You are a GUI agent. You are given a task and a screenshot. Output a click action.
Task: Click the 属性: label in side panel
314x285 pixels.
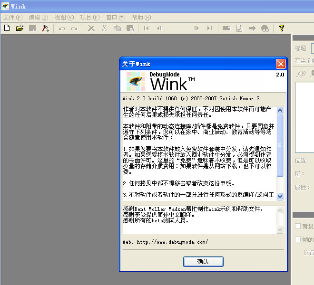(303, 188)
